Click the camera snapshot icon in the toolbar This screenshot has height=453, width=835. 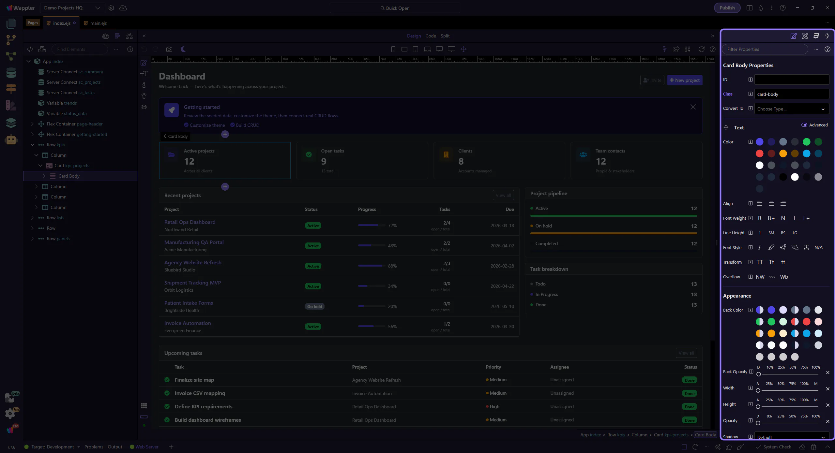pos(169,49)
